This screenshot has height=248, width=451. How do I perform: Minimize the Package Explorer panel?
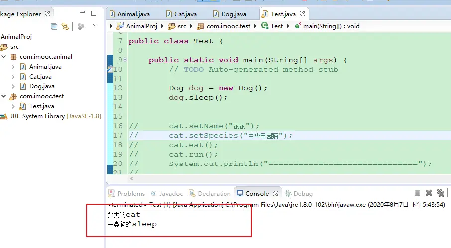click(x=82, y=12)
